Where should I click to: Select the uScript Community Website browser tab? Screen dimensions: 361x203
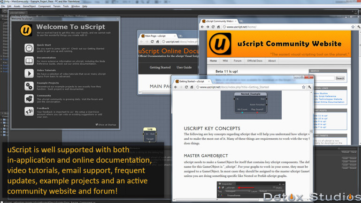coord(219,21)
